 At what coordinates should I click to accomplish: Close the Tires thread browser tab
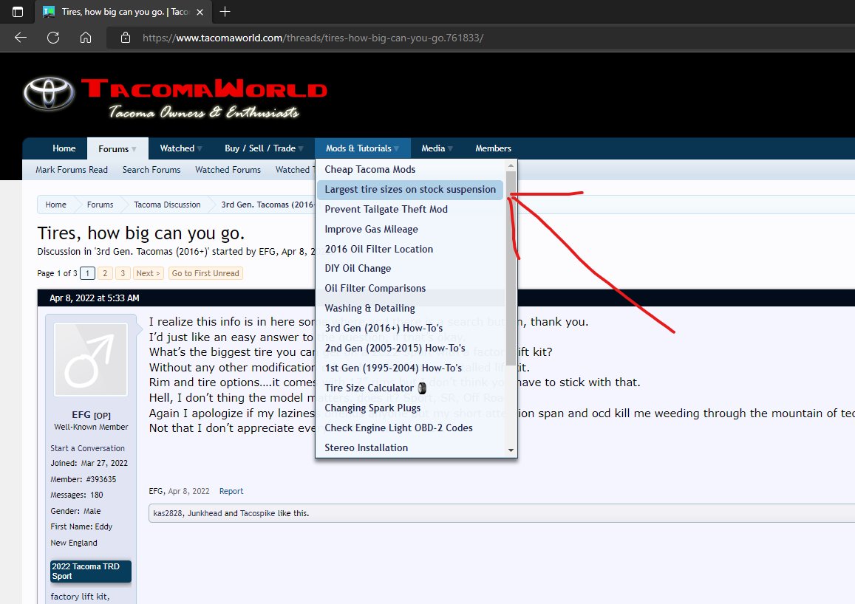click(x=200, y=12)
